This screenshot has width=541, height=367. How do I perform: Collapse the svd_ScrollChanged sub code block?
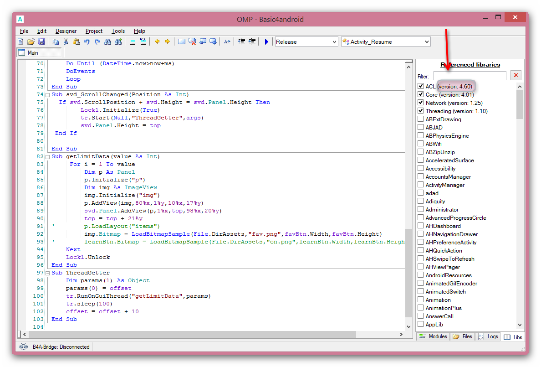47,94
